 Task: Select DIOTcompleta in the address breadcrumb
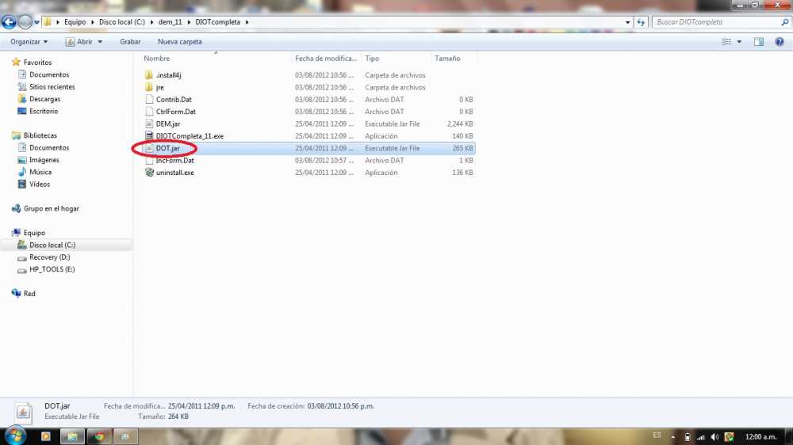(x=217, y=22)
